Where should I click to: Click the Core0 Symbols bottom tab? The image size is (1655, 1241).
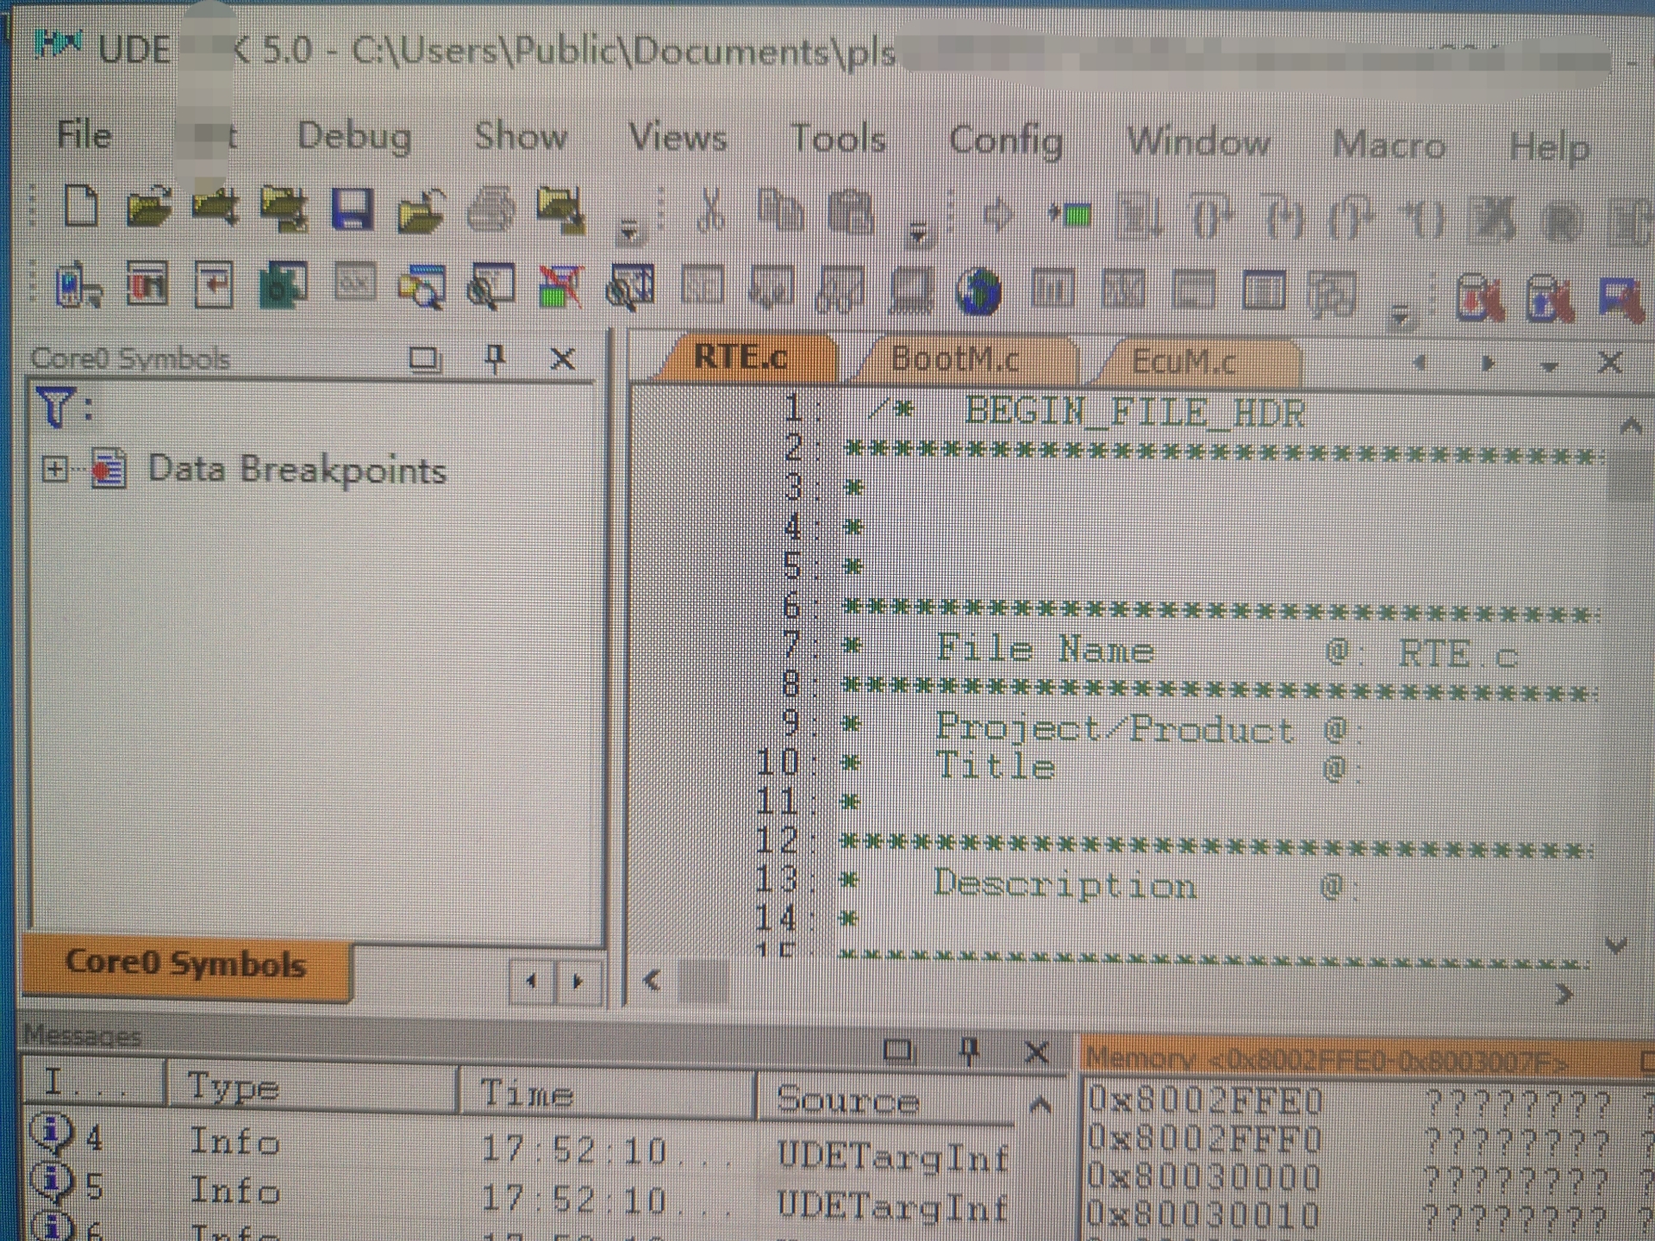coord(185,963)
